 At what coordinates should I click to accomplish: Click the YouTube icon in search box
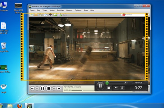pyautogui.click(x=124, y=15)
